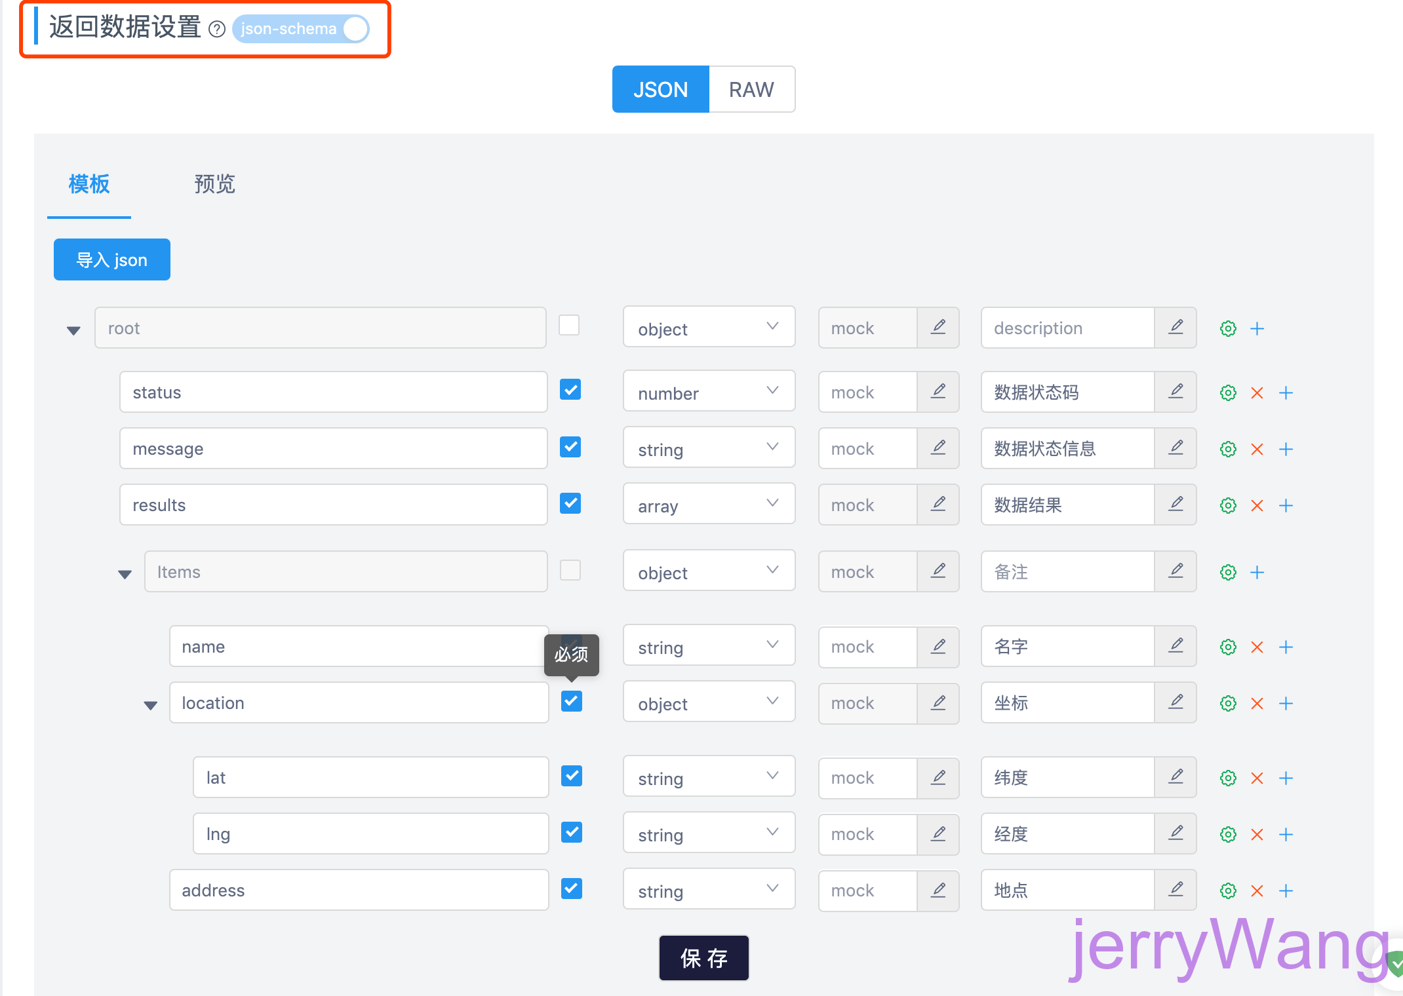Edit description pencil for location row

pos(1176,703)
